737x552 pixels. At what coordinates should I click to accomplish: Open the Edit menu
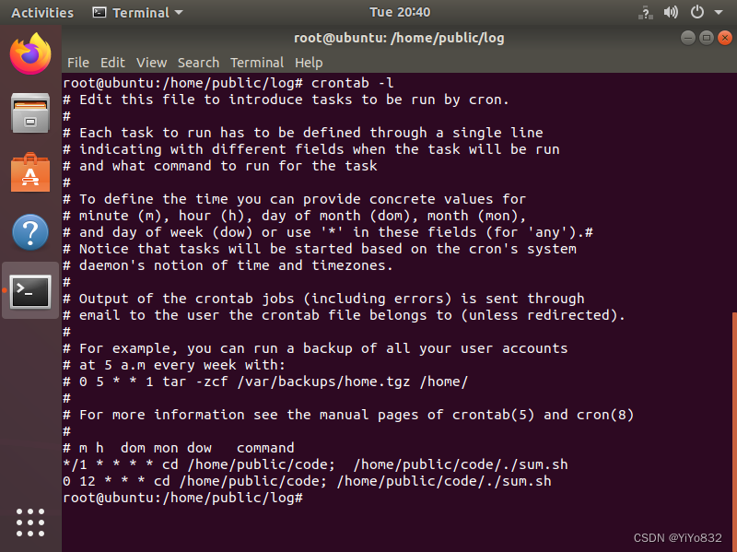(112, 63)
